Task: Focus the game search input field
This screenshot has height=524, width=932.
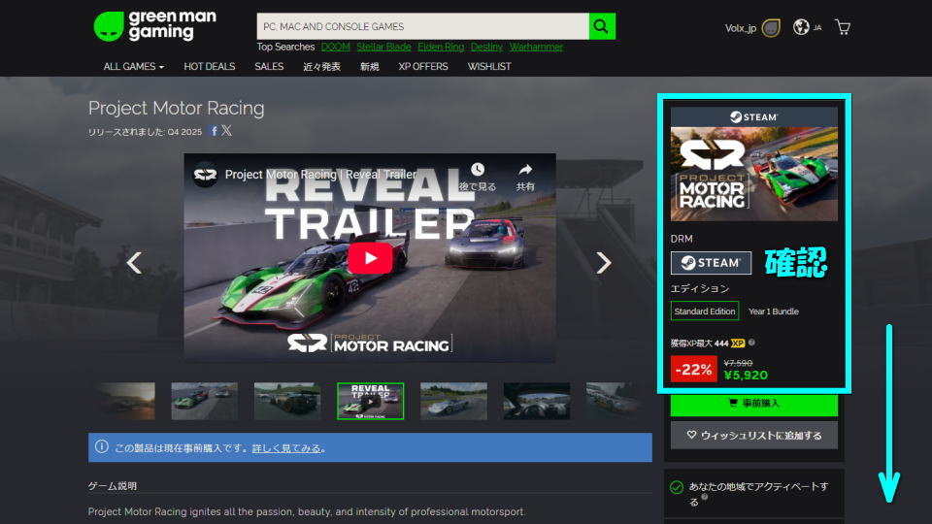Action: 422,26
